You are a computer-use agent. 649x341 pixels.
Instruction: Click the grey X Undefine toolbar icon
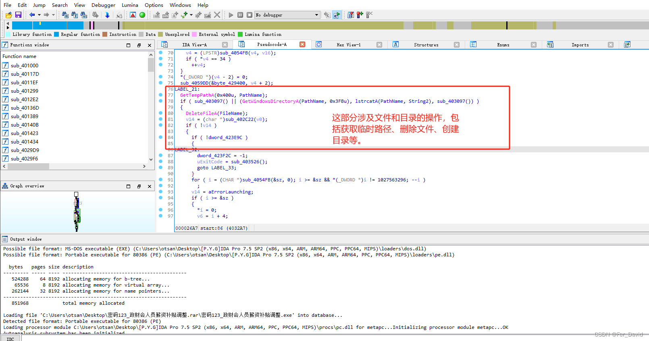click(x=217, y=15)
